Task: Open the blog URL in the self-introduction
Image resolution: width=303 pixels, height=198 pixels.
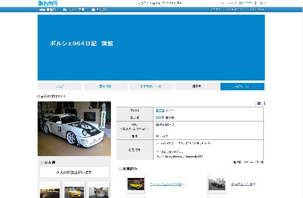Action: point(179,157)
